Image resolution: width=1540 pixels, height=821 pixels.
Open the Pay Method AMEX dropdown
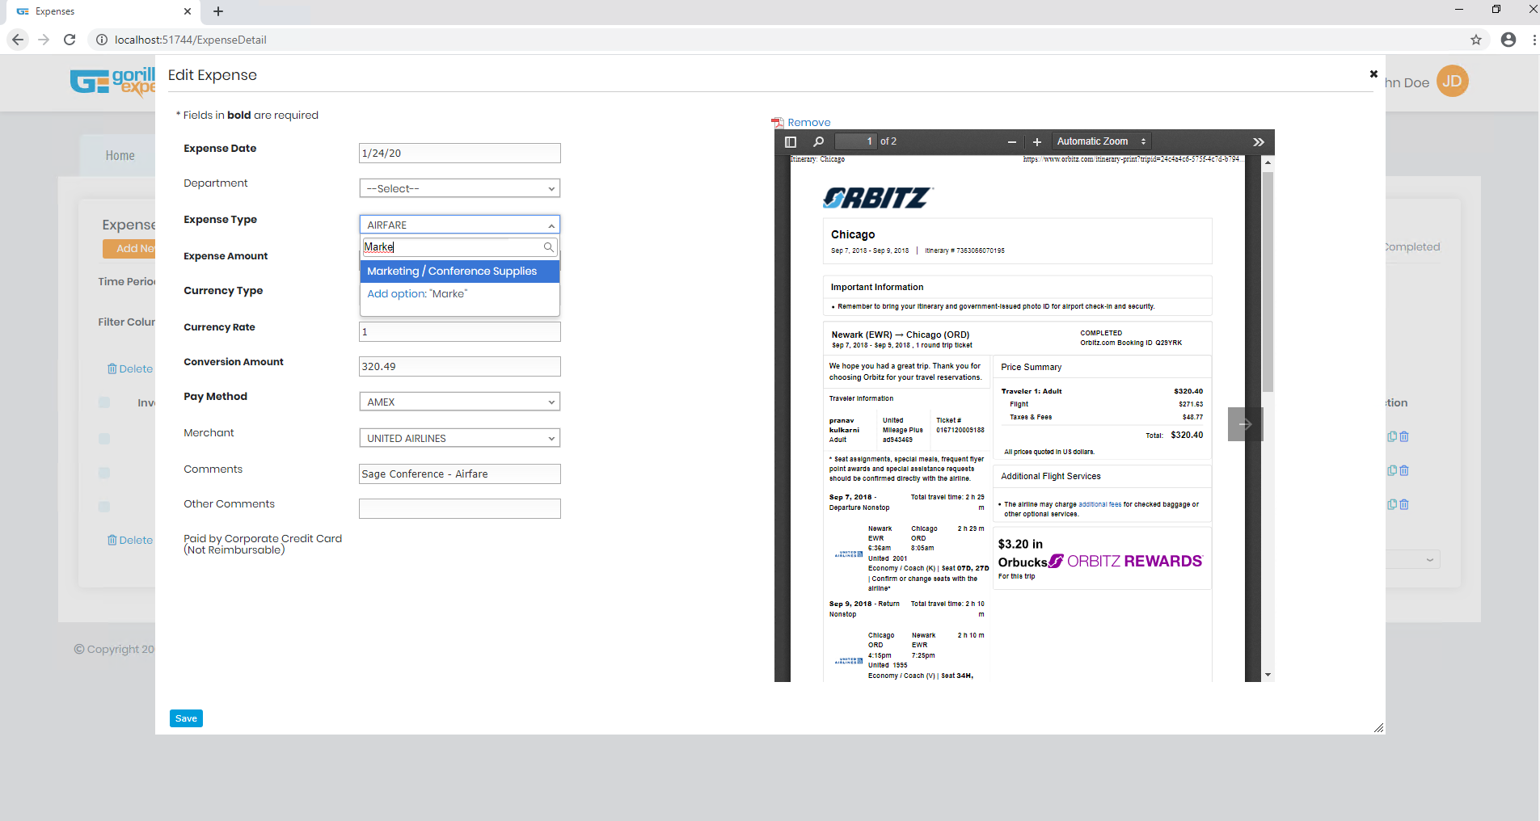click(x=459, y=402)
